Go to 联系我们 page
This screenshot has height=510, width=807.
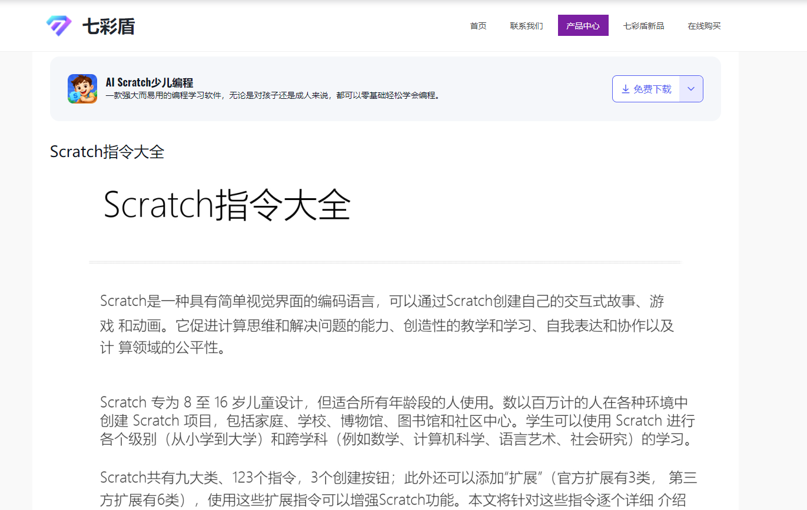[x=527, y=26]
